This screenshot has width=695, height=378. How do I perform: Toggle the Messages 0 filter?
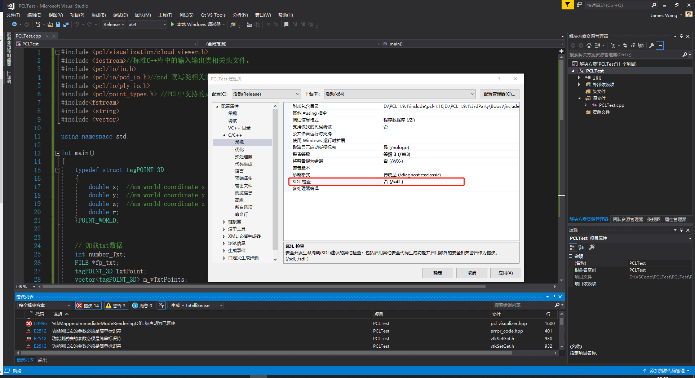coord(142,306)
